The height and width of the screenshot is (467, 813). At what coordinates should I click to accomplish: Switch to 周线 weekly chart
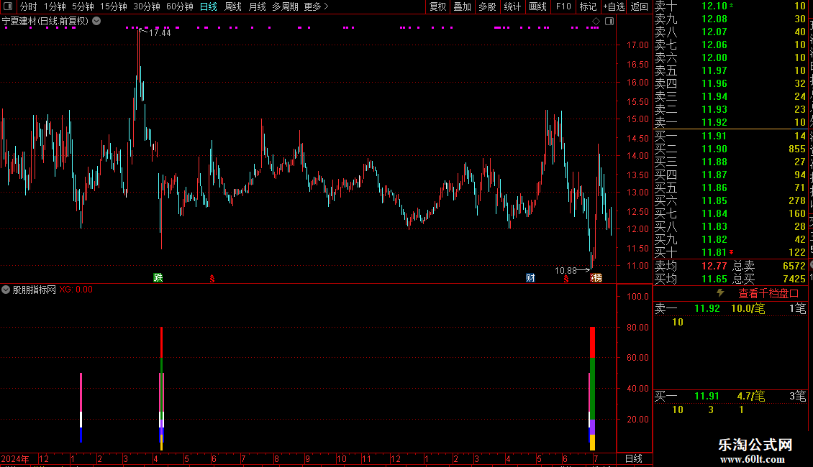[x=233, y=6]
